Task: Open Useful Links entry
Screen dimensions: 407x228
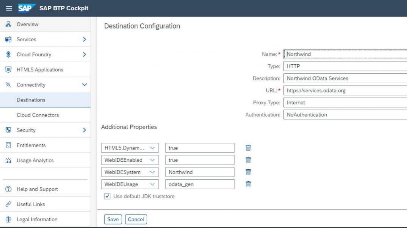Action: click(x=45, y=204)
